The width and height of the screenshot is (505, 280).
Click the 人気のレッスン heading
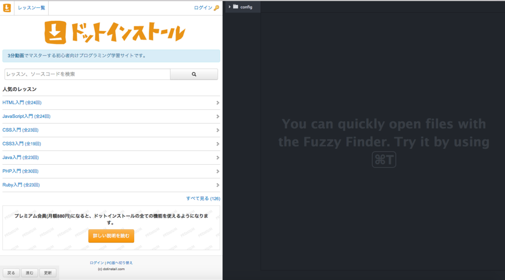20,89
